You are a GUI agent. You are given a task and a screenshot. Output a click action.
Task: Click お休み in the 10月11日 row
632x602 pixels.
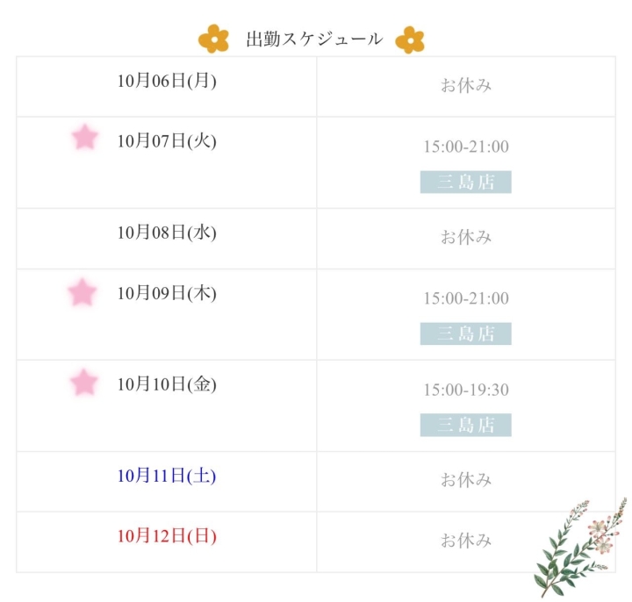(466, 480)
